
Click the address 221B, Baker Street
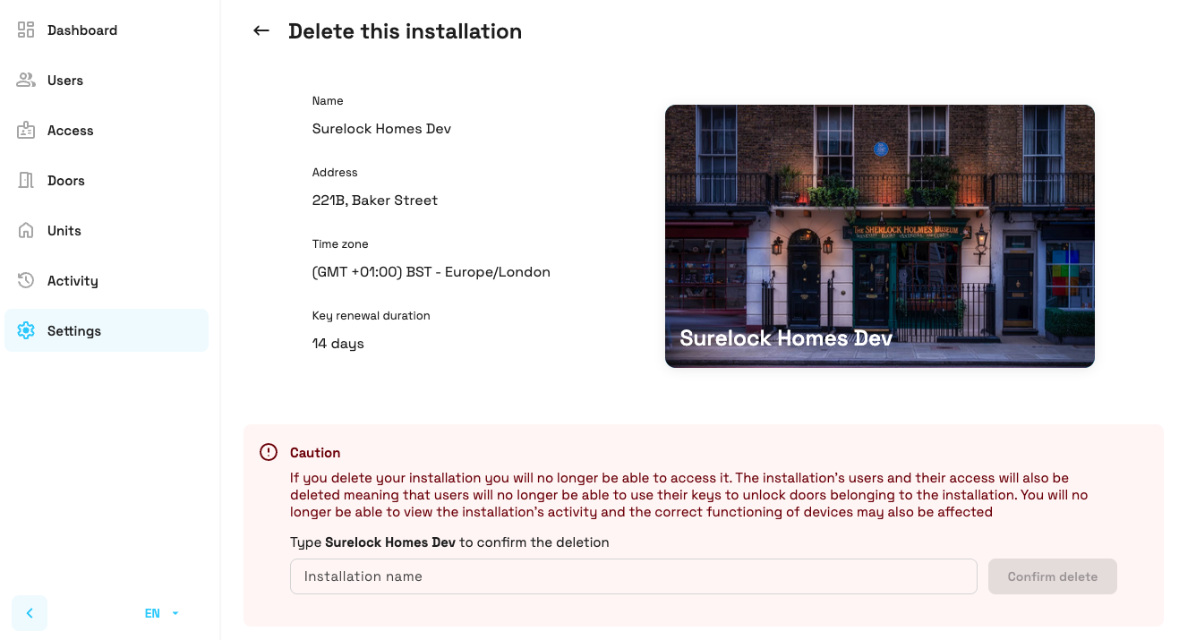375,201
